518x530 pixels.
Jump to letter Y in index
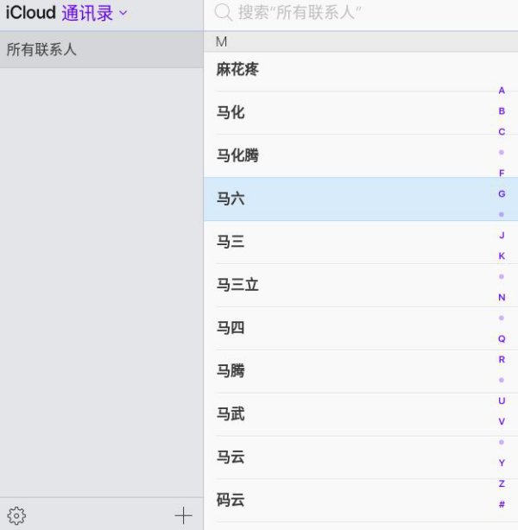(502, 463)
